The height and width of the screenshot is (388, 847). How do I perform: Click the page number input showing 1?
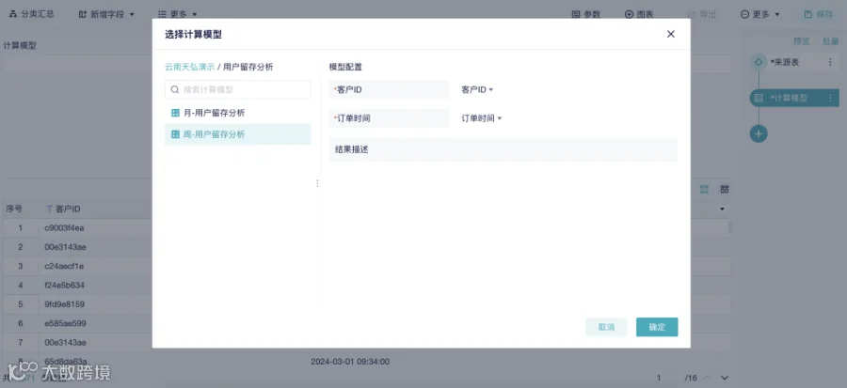(659, 378)
